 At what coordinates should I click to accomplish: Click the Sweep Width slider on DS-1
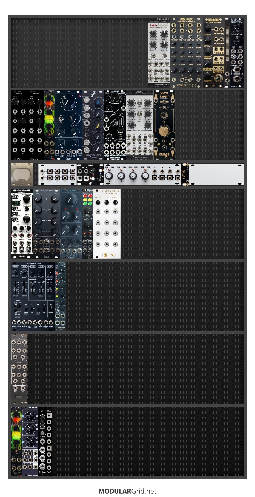click(50, 288)
